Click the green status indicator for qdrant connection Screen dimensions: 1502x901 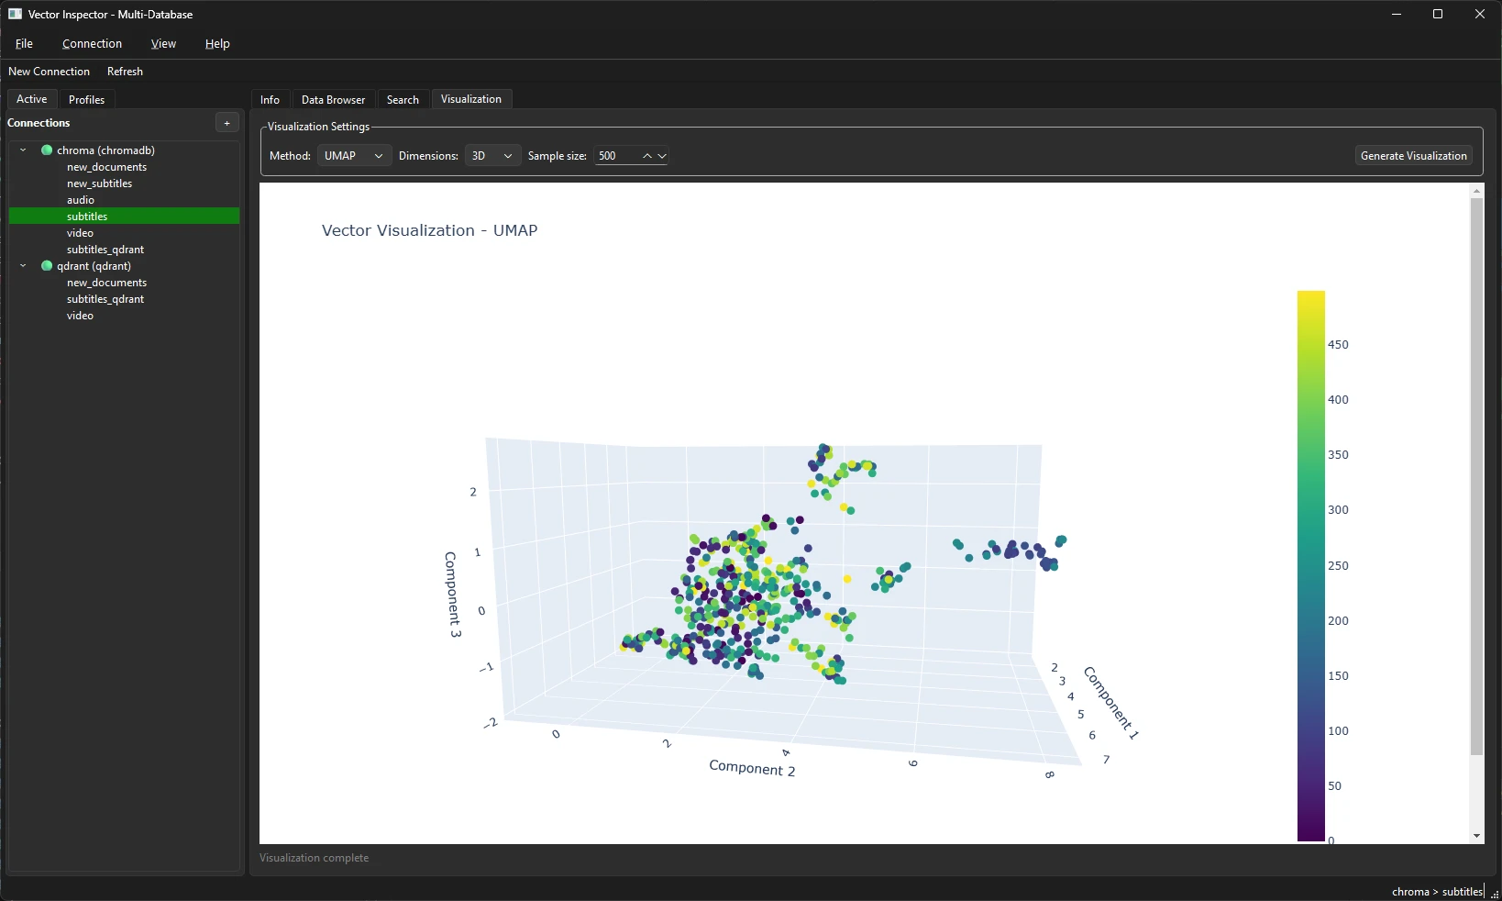46,266
